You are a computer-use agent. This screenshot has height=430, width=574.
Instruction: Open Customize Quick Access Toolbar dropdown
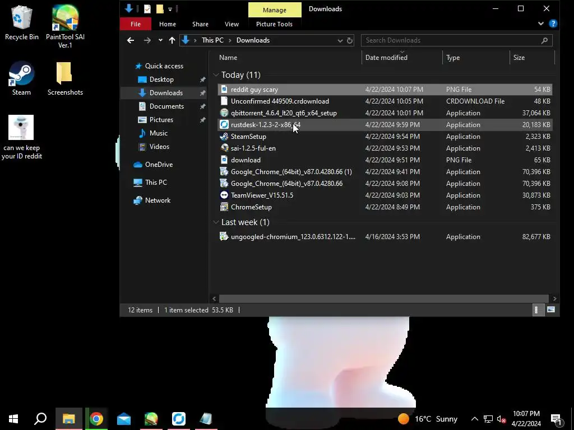[170, 9]
